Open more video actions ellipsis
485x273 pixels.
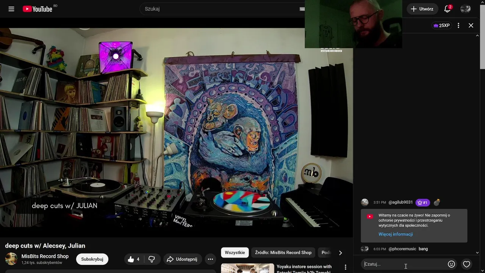click(210, 259)
